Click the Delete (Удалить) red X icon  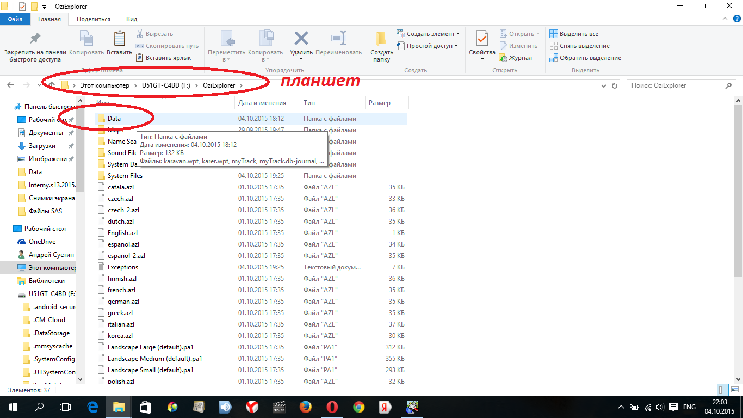click(301, 39)
